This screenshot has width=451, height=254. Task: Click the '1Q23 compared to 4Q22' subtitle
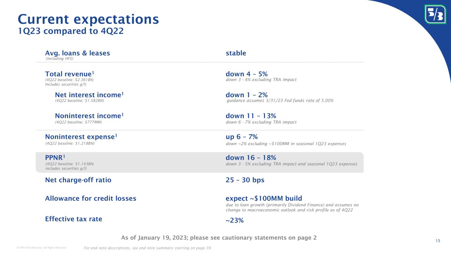(x=71, y=31)
